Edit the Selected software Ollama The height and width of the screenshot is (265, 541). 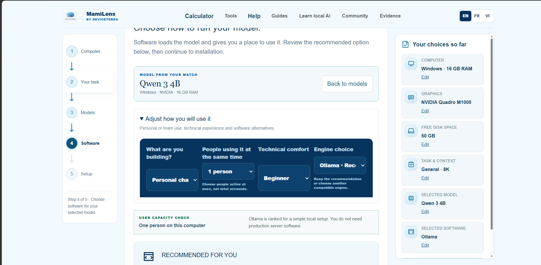click(425, 245)
